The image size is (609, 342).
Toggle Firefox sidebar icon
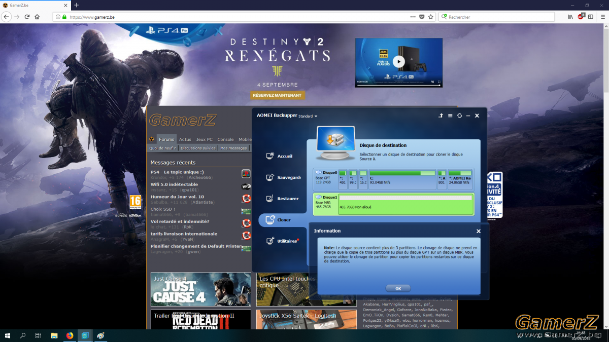590,17
